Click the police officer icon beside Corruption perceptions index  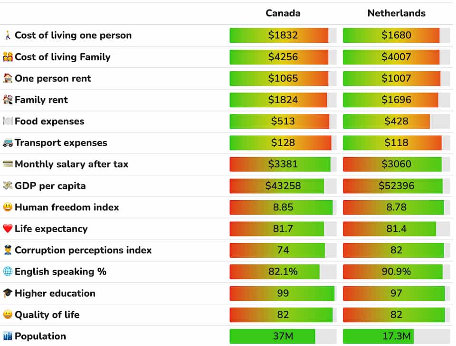tap(8, 250)
